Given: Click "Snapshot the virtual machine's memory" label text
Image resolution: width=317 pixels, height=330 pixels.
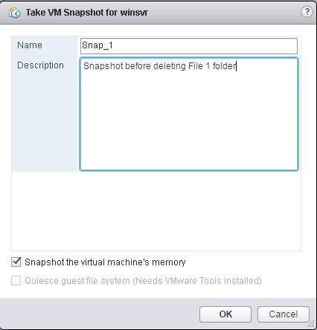Looking at the screenshot, I should (x=105, y=262).
